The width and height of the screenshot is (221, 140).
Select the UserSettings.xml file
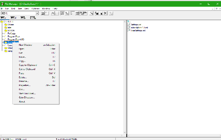point(137,31)
